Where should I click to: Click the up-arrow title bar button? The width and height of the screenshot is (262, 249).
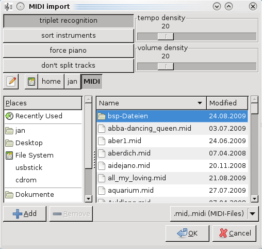pos(228,7)
